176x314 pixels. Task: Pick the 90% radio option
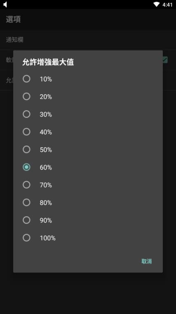[26, 220]
